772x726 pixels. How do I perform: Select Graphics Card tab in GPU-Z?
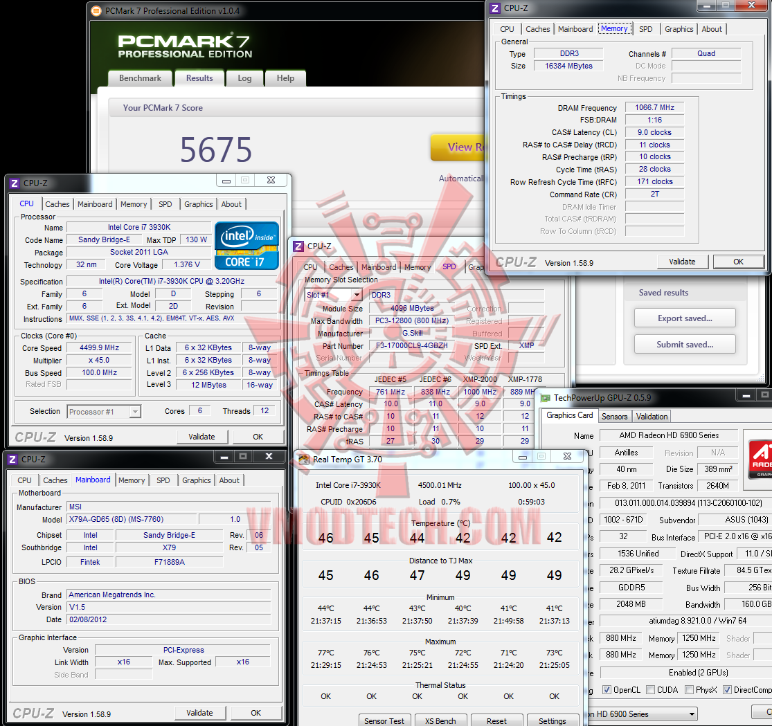coord(569,415)
